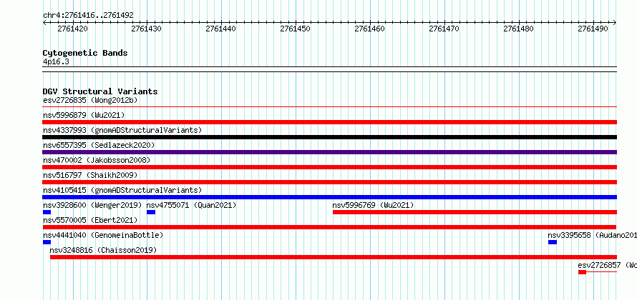The height and width of the screenshot is (300, 637).
Task: Open nsv470002 (Jakobsson2008) variant label
Action: tap(97, 160)
